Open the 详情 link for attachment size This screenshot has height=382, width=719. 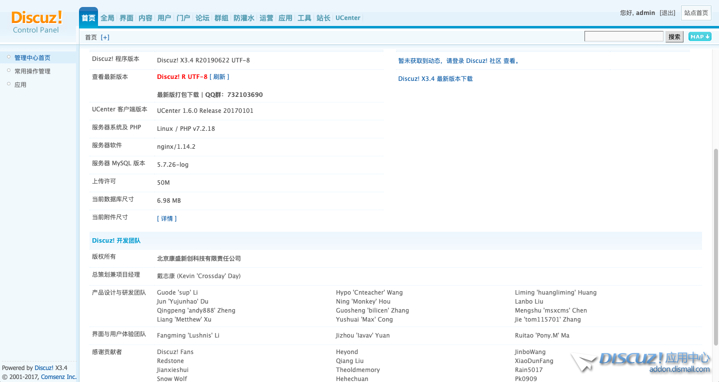(x=166, y=219)
